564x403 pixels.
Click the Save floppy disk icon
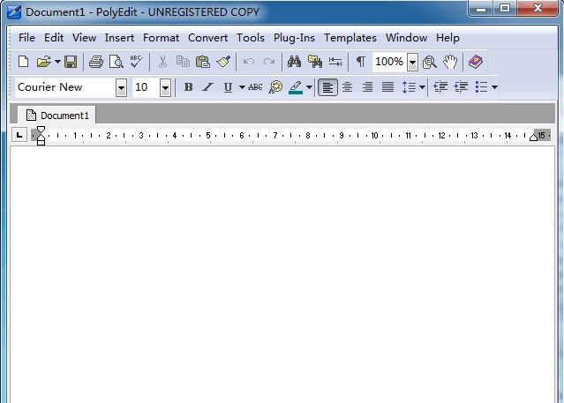[71, 62]
